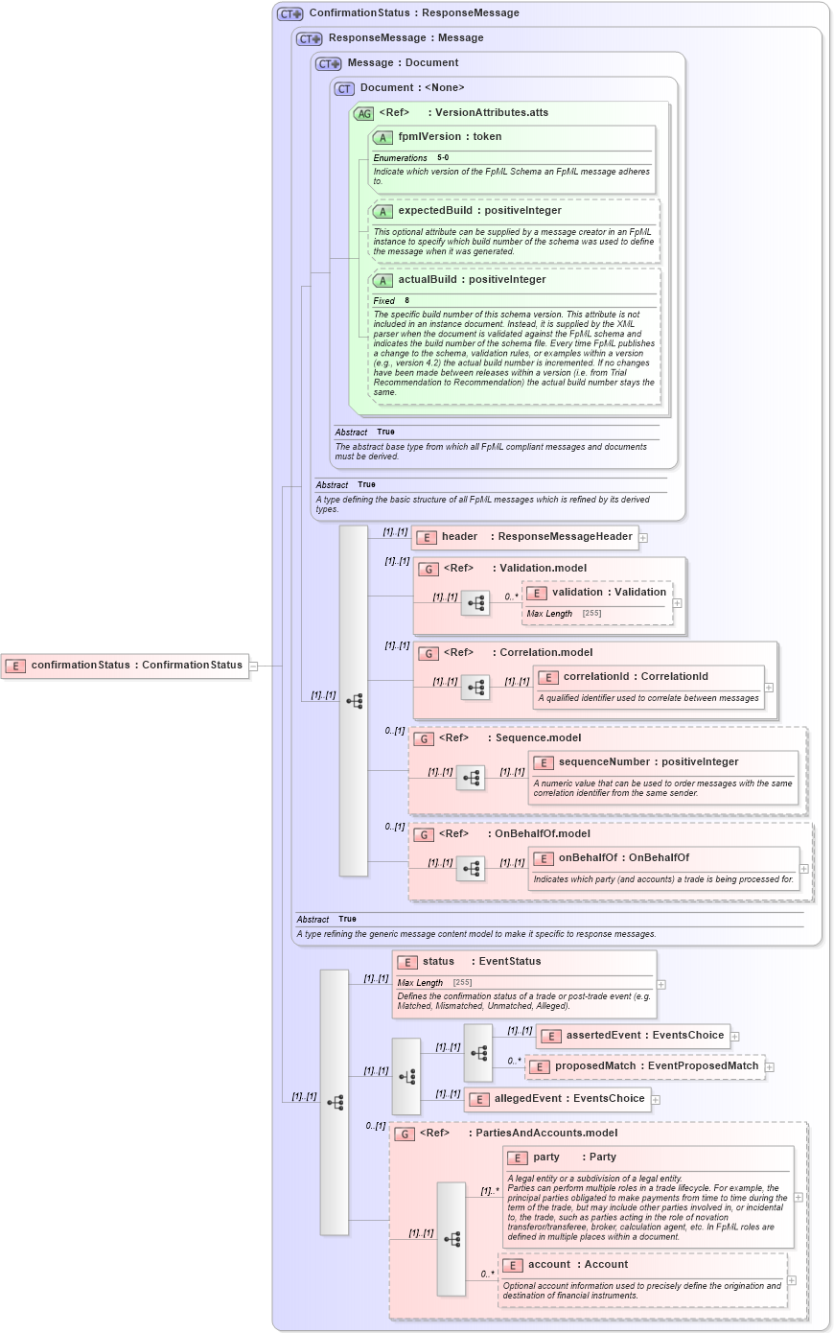Click 'fpmlVersion : token' label

coord(451,137)
